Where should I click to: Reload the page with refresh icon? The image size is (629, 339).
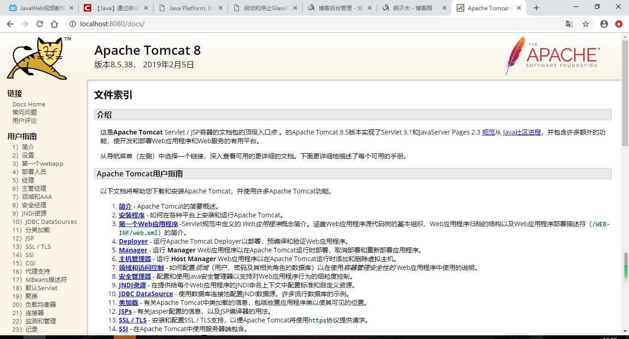pos(40,24)
